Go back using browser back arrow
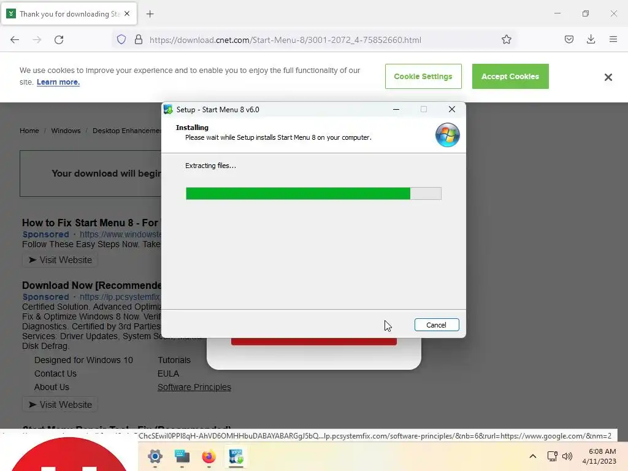 click(x=15, y=40)
